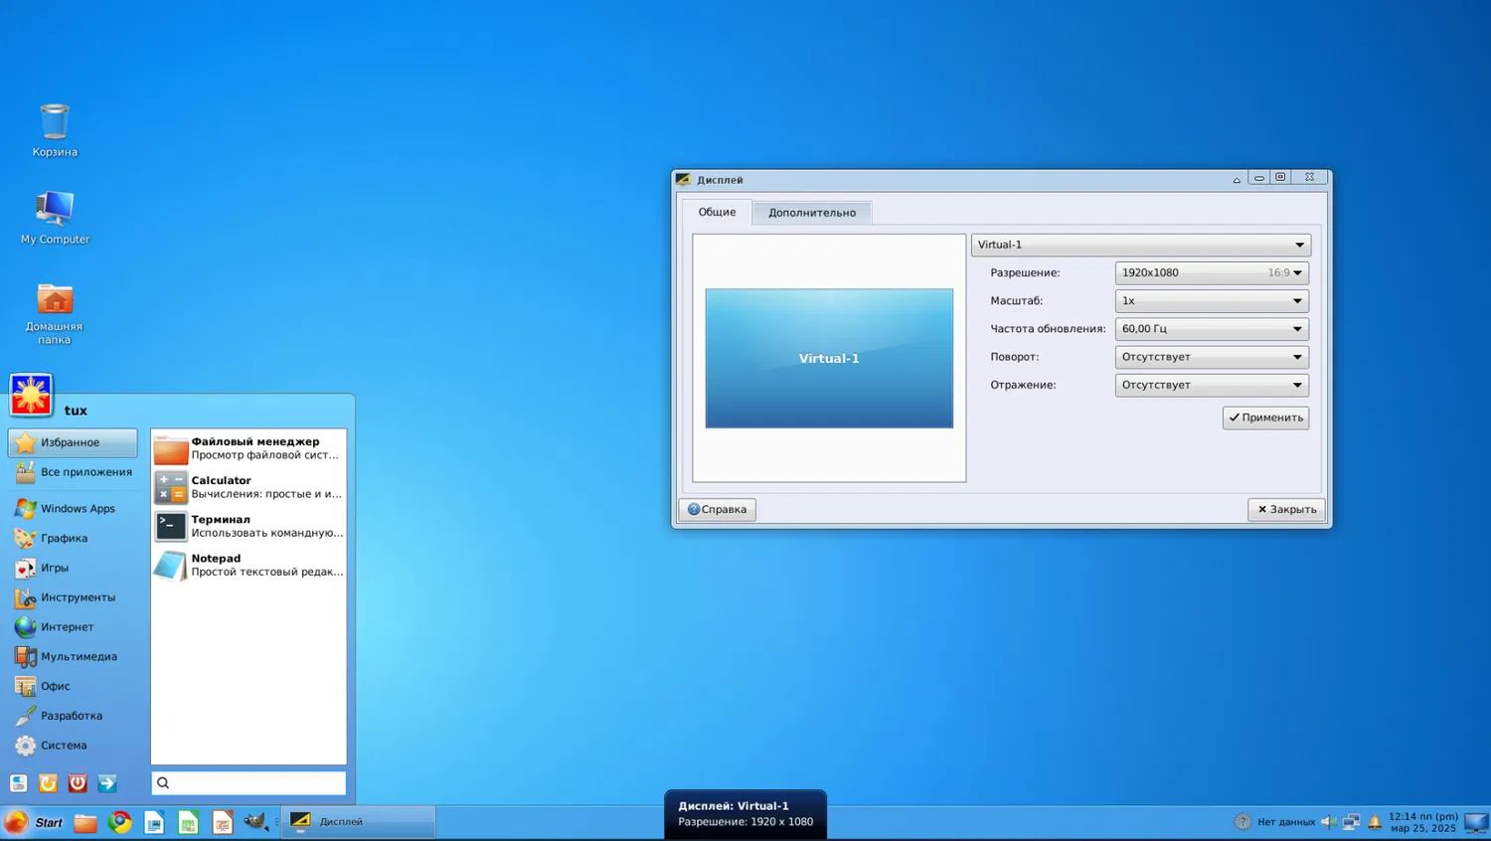Image resolution: width=1491 pixels, height=841 pixels.
Task: Launch LibreOffice Calc from taskbar
Action: pos(188,822)
